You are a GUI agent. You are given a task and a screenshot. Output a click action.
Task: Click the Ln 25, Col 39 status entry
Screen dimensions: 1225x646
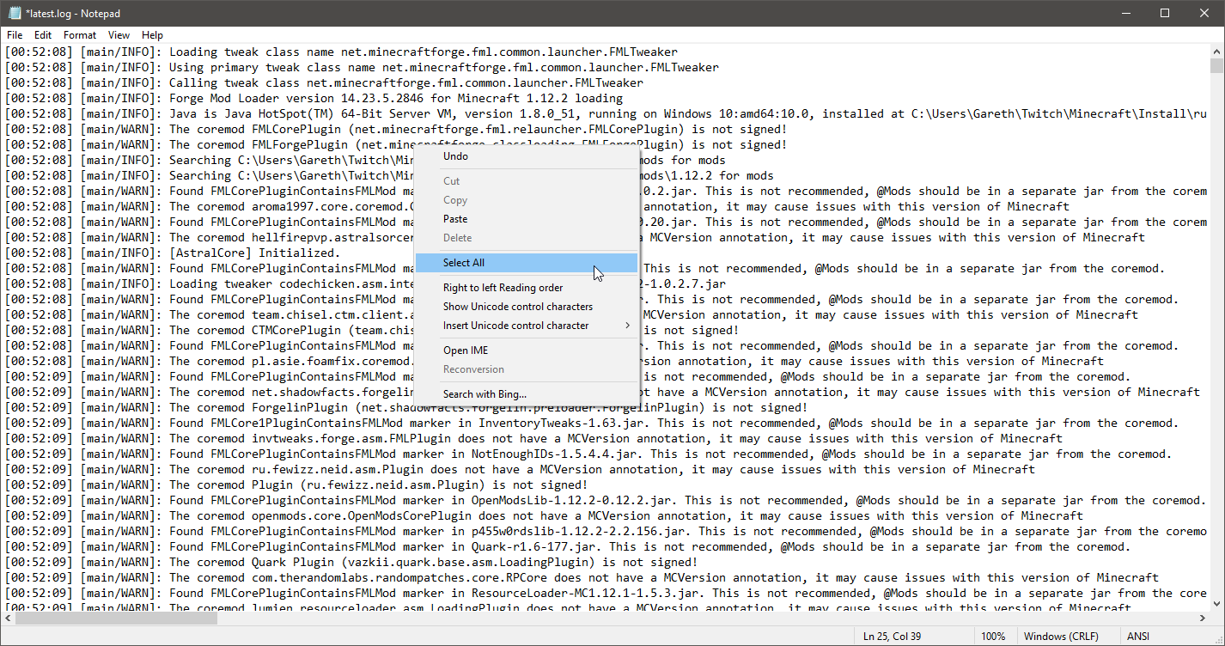pos(893,637)
